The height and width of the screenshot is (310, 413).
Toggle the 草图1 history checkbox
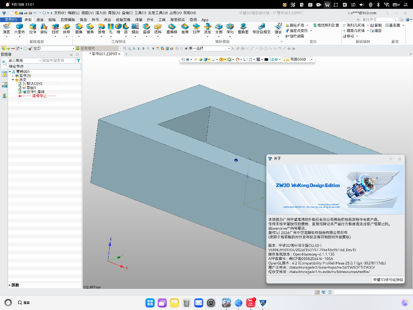[20, 88]
